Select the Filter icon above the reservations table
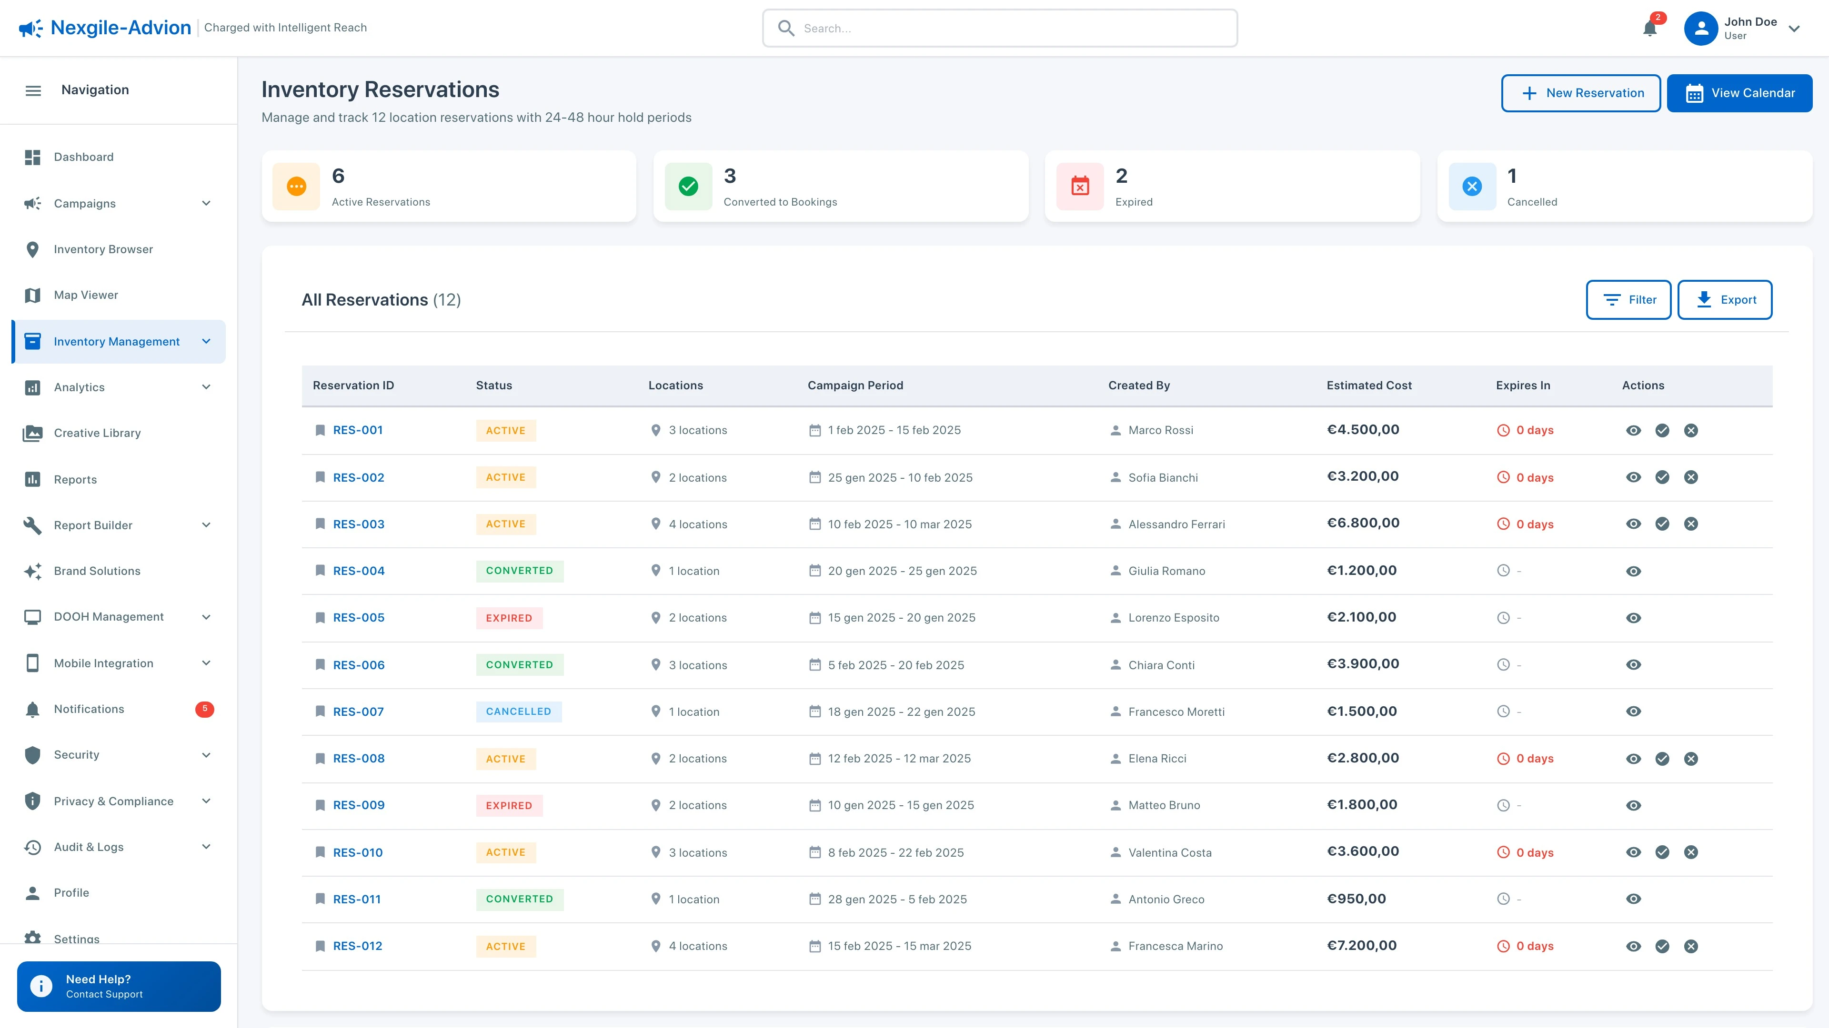 1612,299
